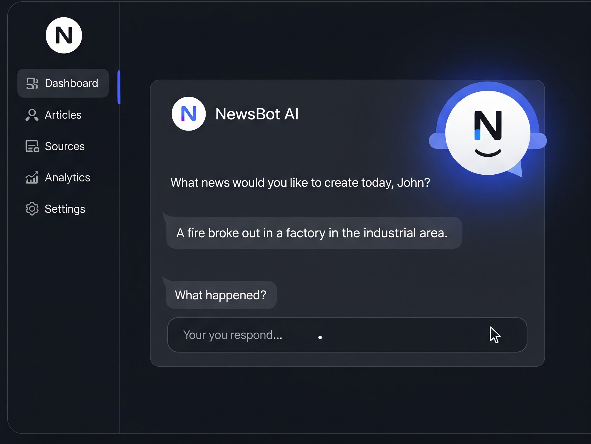
Task: Click the Sources document icon
Action: pyautogui.click(x=32, y=146)
